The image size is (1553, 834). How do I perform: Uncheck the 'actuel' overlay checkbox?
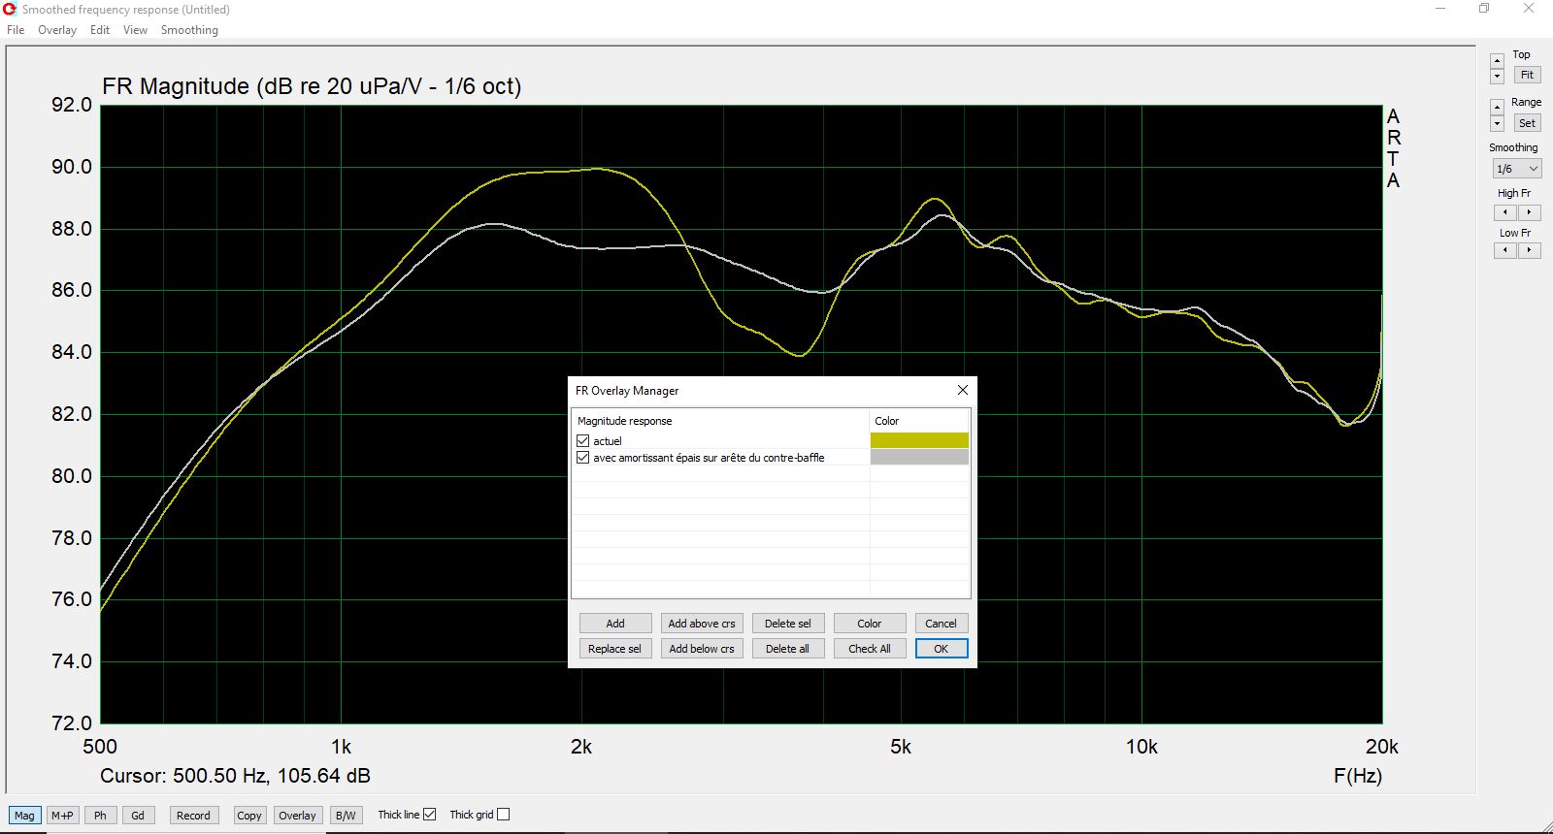coord(583,441)
